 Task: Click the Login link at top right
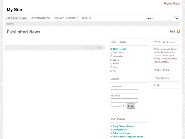(177, 3)
